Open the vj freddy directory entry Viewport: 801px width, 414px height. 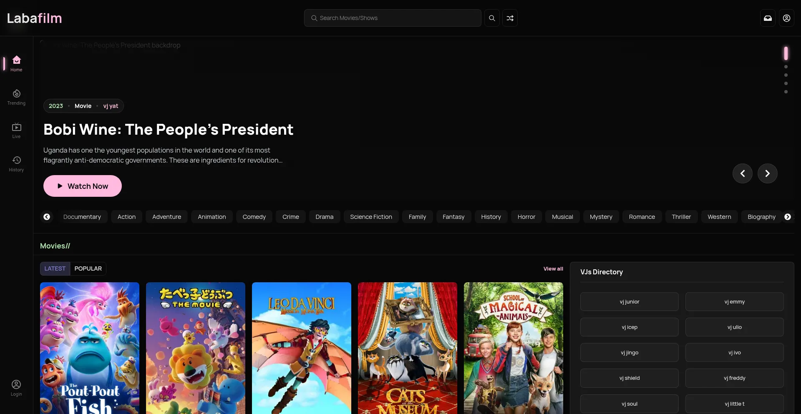[x=735, y=378]
